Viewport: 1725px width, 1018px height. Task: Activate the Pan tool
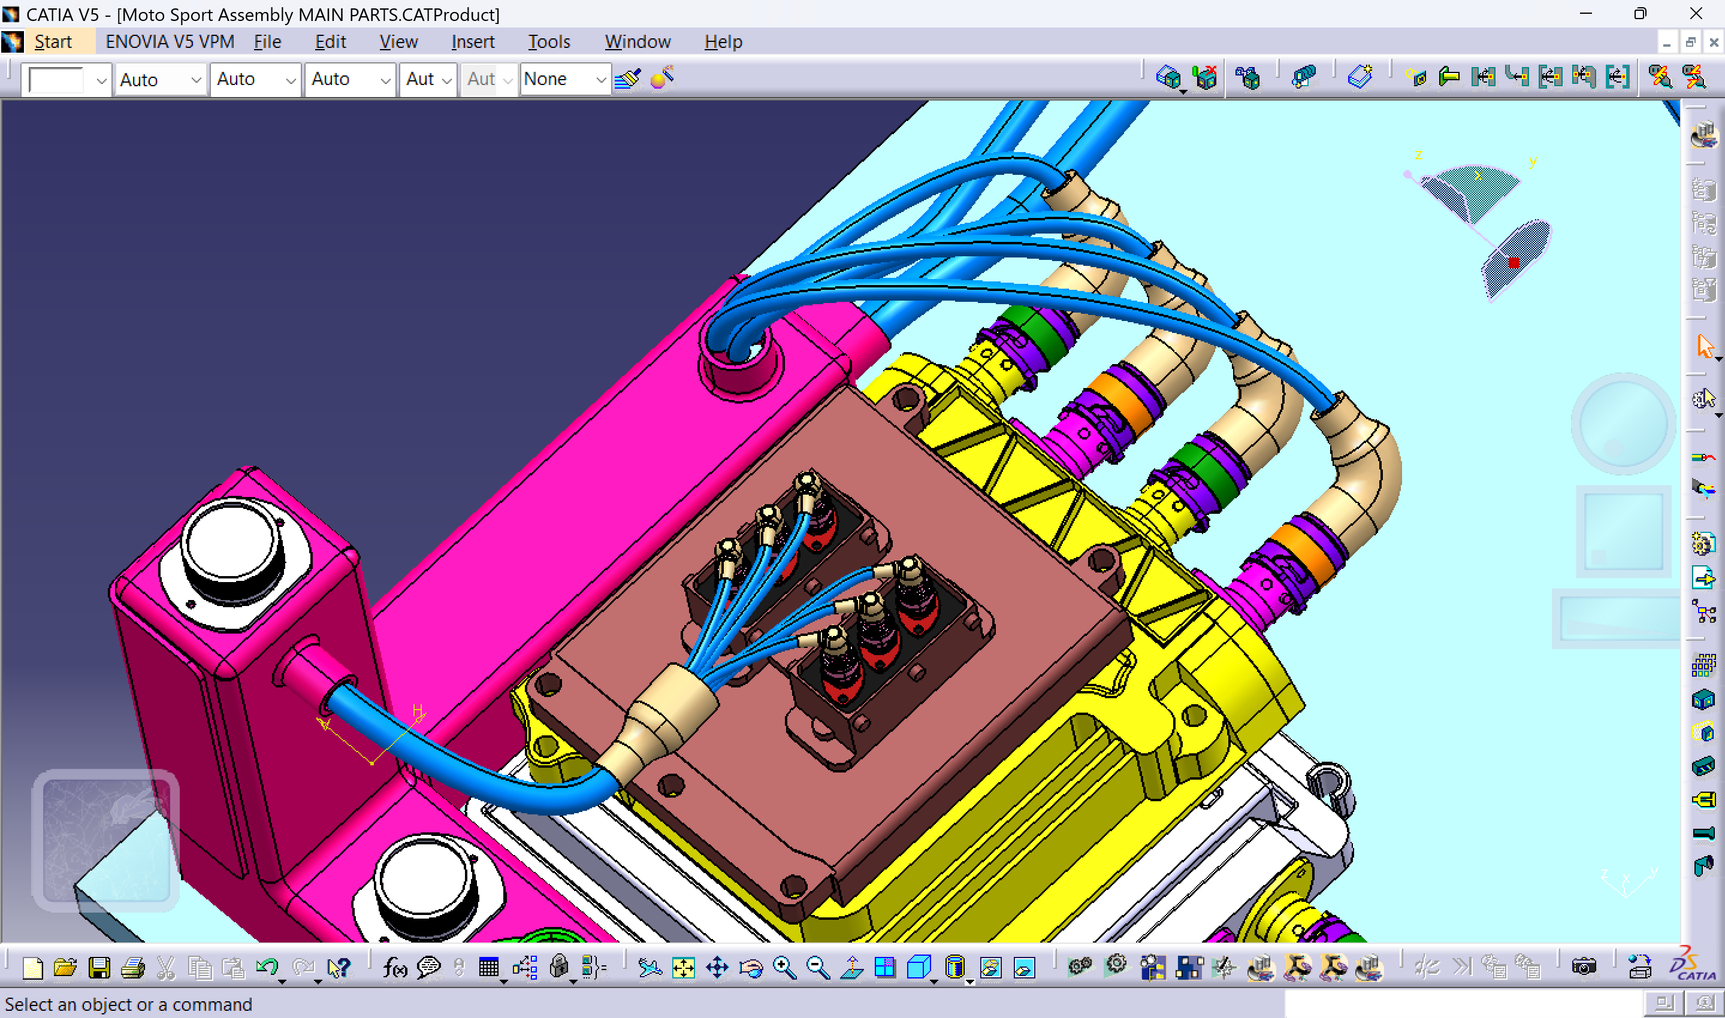(x=718, y=967)
